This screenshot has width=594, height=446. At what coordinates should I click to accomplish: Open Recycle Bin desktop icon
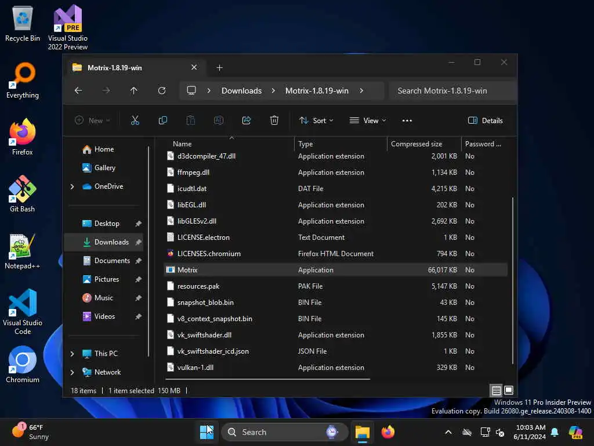click(23, 23)
